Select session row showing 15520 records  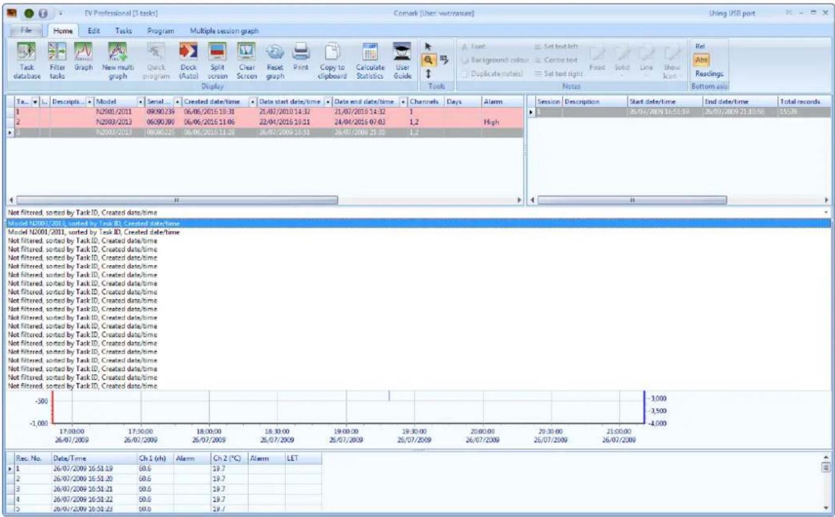click(683, 113)
